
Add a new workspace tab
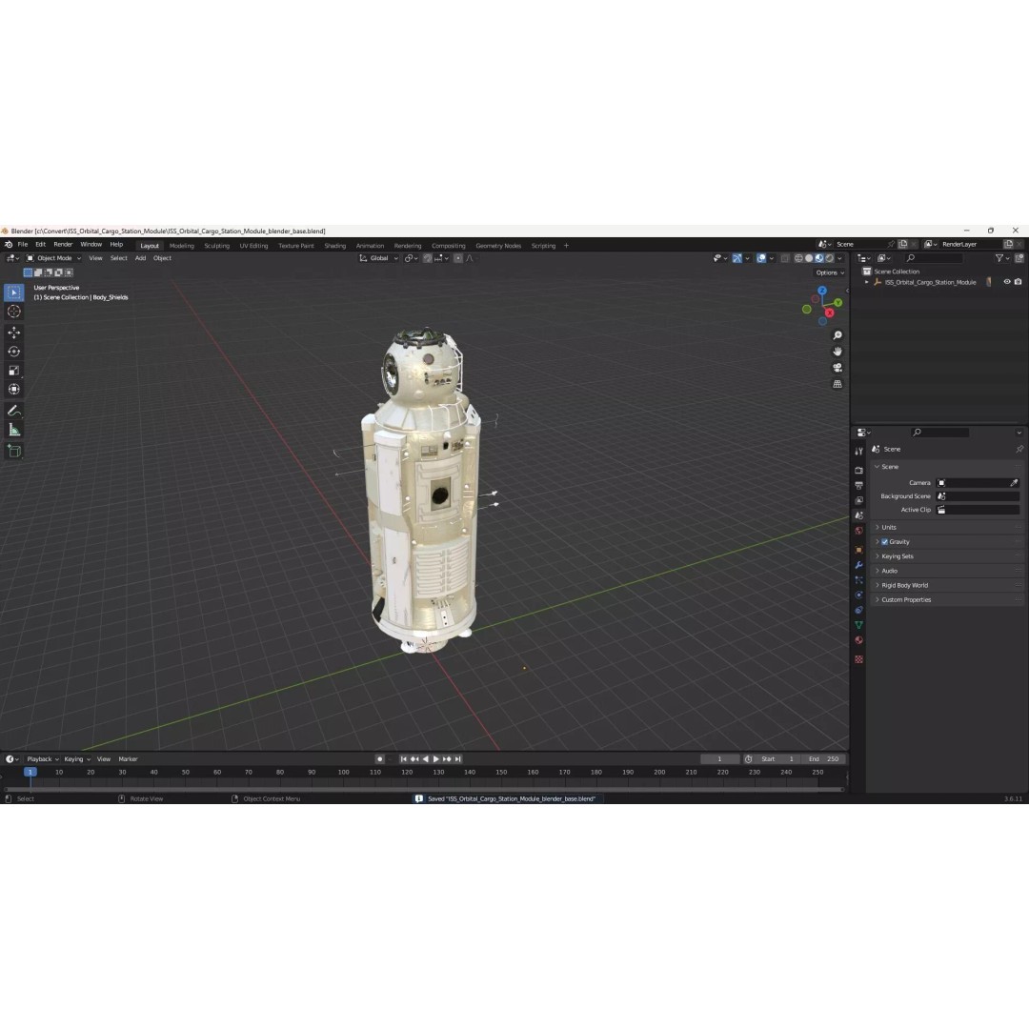tap(566, 246)
